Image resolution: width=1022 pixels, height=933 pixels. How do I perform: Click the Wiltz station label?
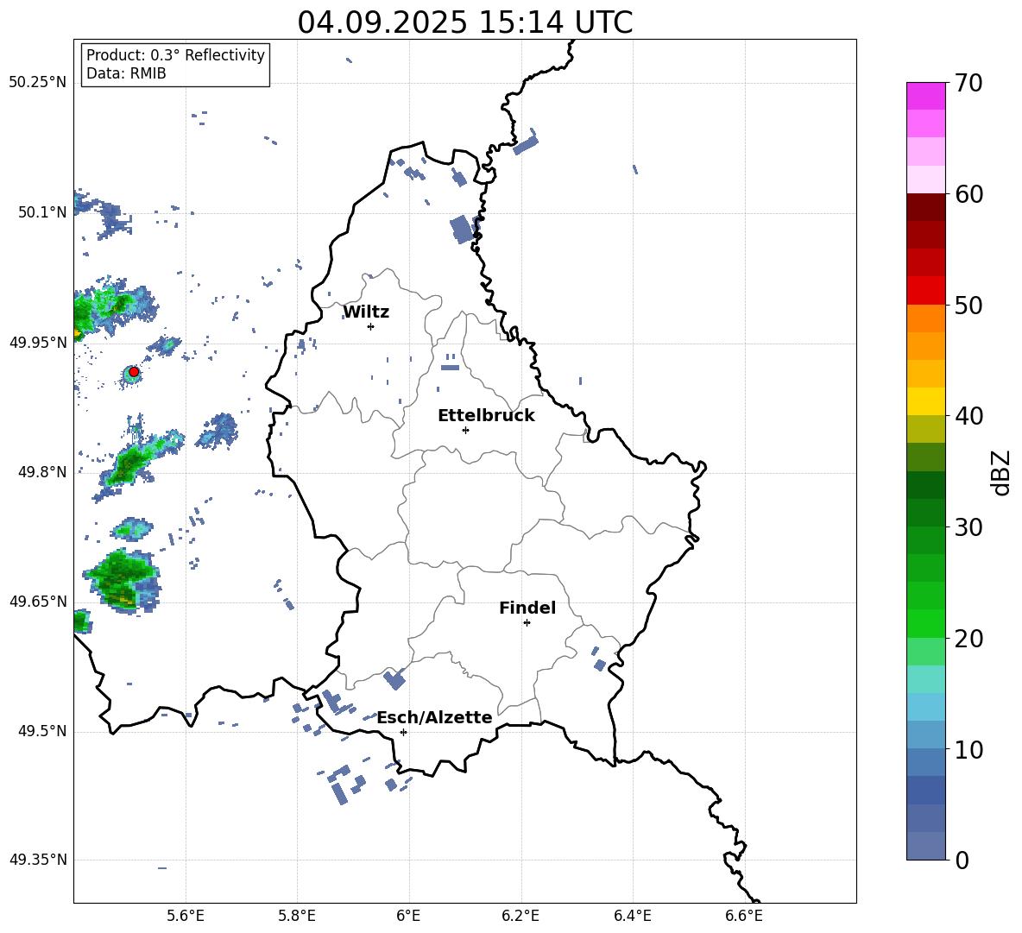coord(366,312)
